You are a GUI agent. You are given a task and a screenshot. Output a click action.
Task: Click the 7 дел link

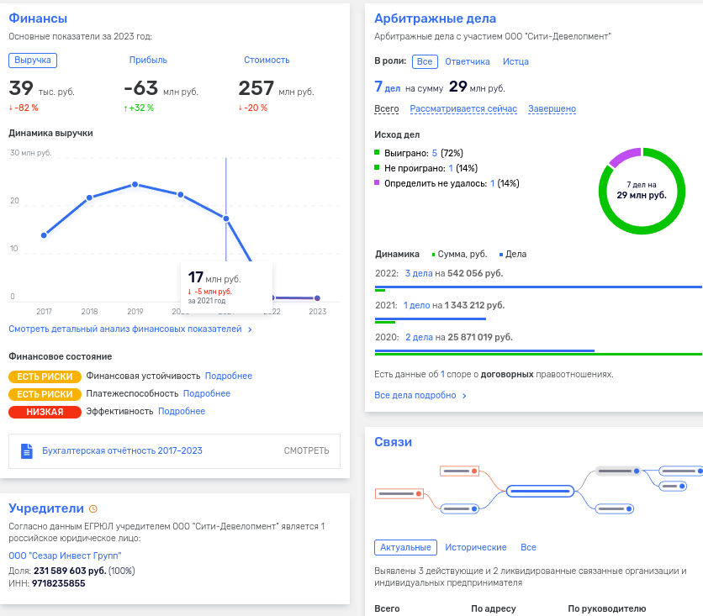pos(388,87)
